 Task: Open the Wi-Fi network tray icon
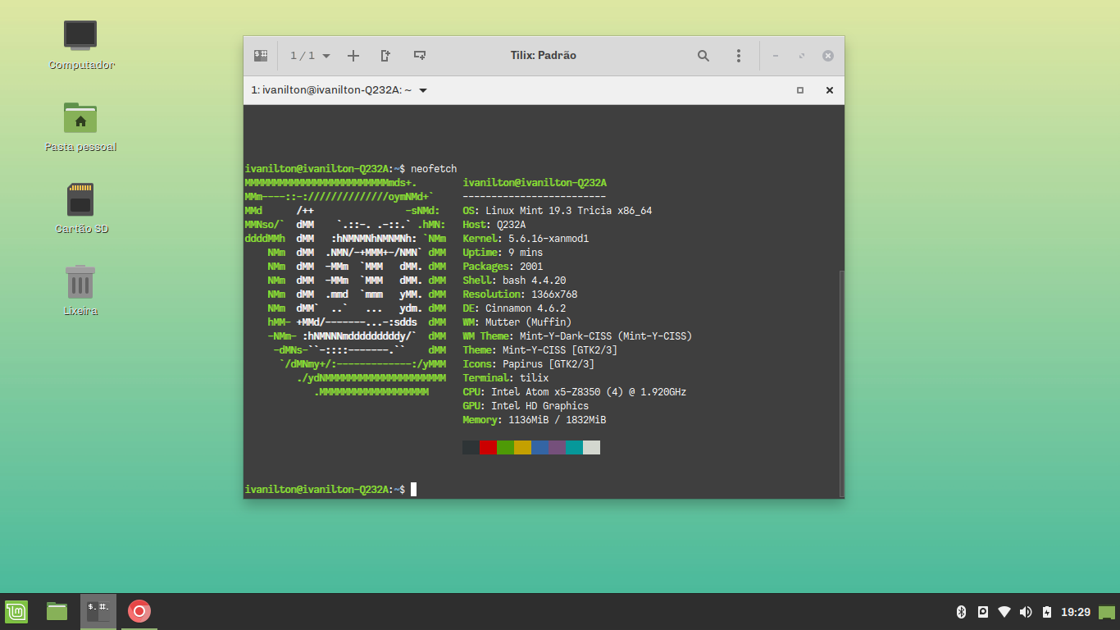[1004, 612]
